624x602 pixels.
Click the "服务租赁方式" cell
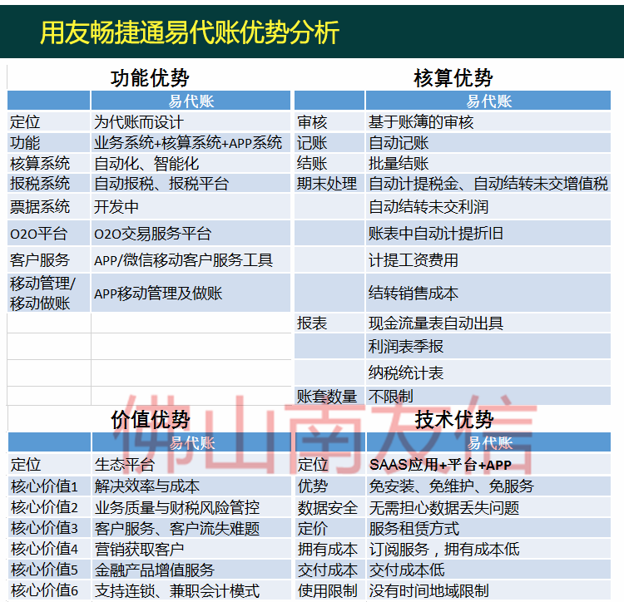click(488, 528)
